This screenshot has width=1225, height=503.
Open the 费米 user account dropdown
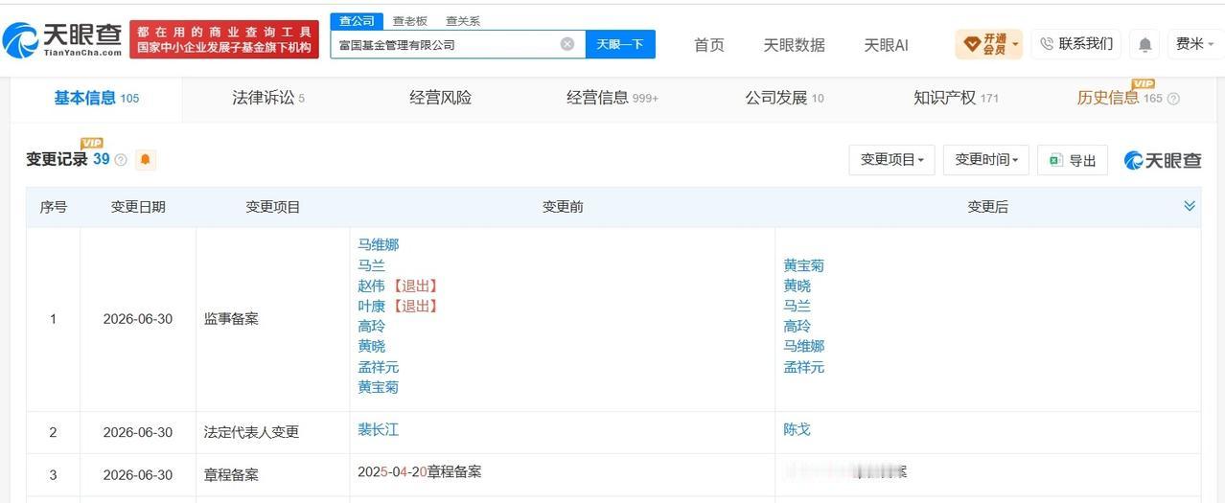(x=1193, y=44)
